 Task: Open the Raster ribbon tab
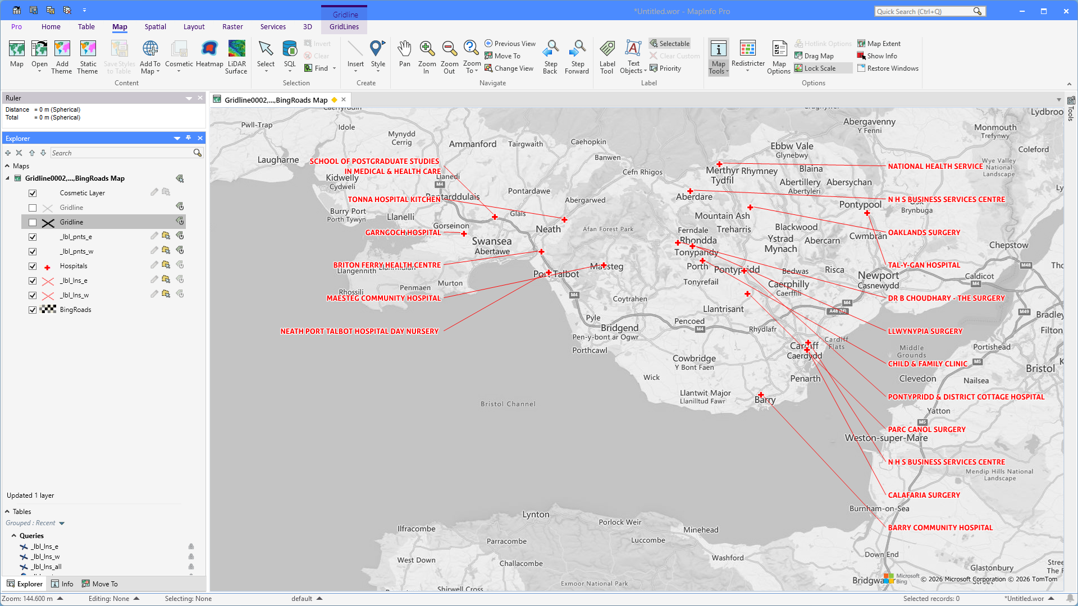point(232,27)
